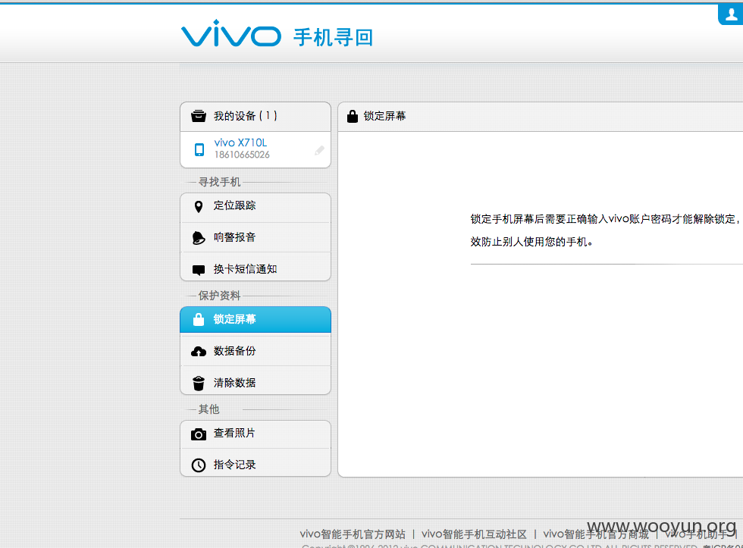Viewport: 743px width, 548px height.
Task: Open 数据备份 data backup
Action: click(x=256, y=351)
